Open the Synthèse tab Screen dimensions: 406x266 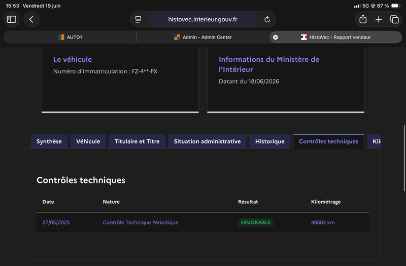(x=49, y=141)
